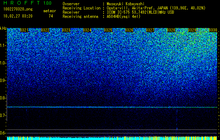Viewport: 220px width, 140px height.
Task: Click the cyan signal level bar at bottom
Action: (x=112, y=138)
